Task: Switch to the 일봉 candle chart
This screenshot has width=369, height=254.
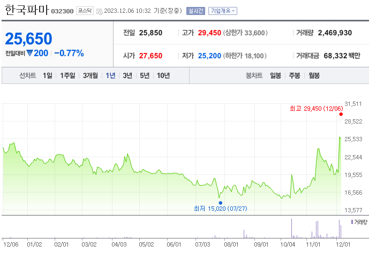Action: coord(276,75)
